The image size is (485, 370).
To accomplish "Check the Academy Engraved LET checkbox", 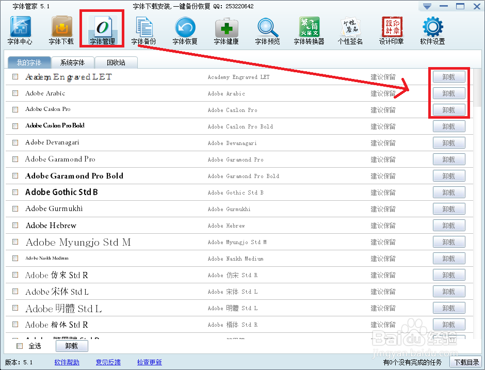I will coord(15,76).
